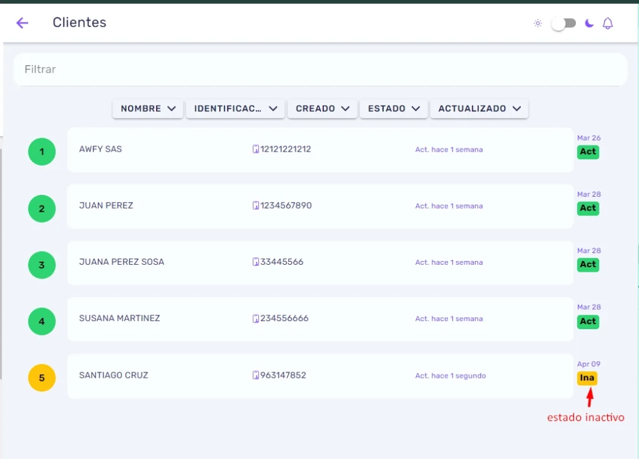639x459 pixels.
Task: Select identification number 1234567890
Action: tap(286, 205)
